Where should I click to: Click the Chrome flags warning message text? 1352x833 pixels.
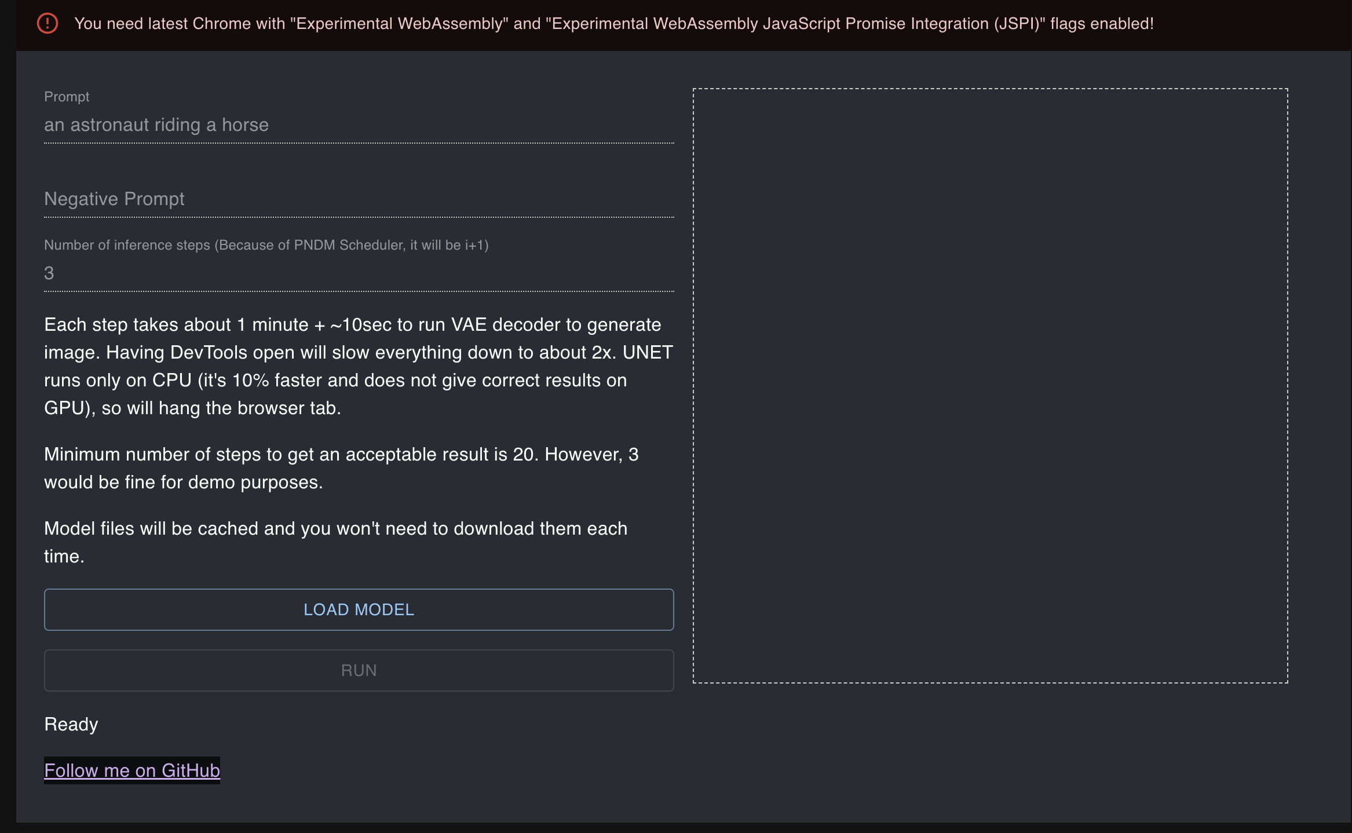[x=614, y=24]
